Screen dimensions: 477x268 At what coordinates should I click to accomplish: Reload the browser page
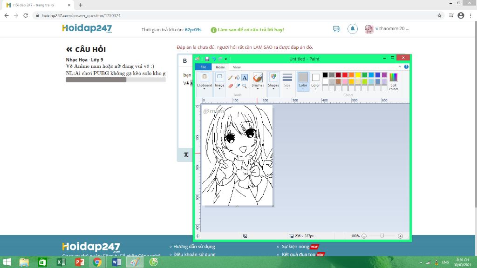coord(26,15)
